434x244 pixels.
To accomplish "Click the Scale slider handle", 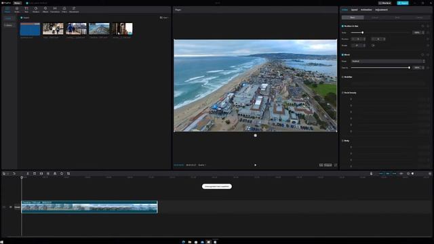I will tap(363, 33).
